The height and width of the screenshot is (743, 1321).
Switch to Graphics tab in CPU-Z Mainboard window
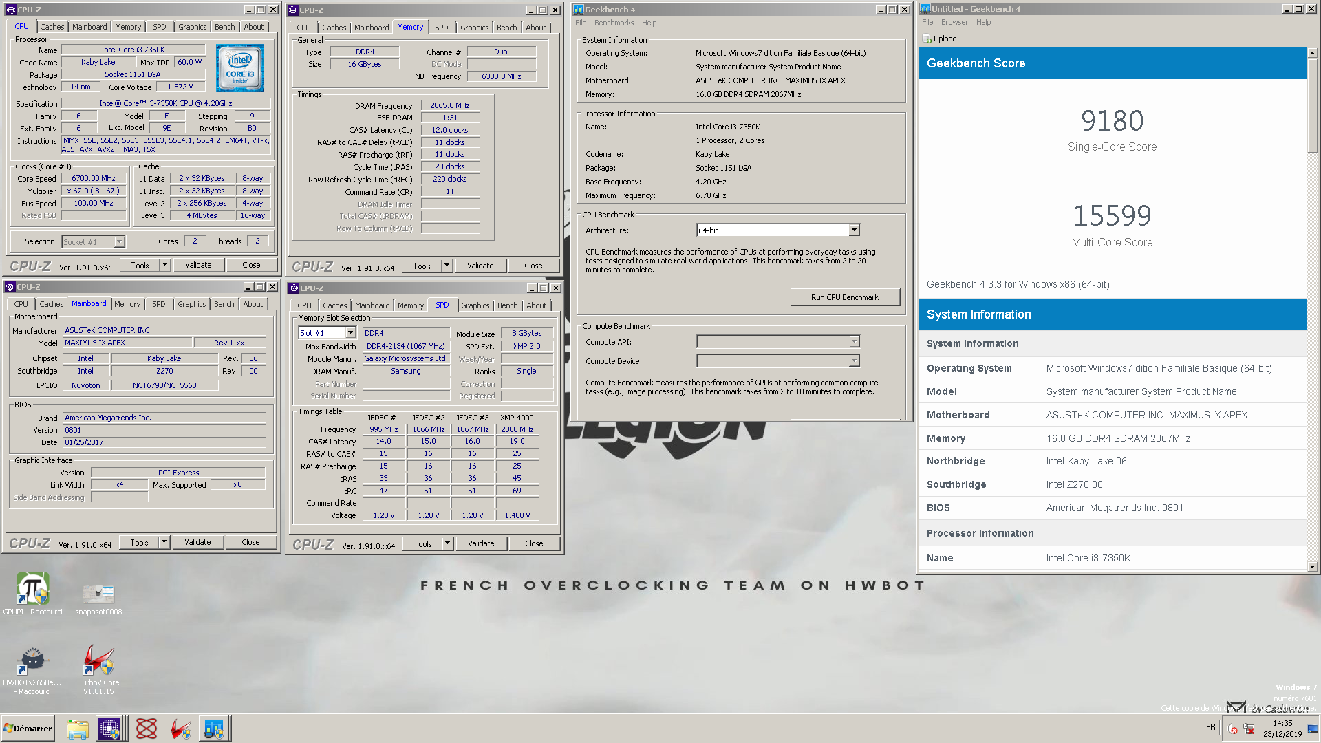(192, 304)
